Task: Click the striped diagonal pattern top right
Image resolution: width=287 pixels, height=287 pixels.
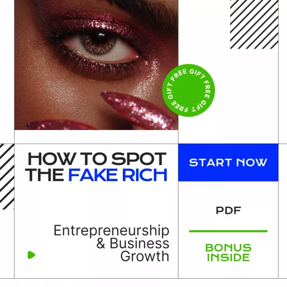Action: [254, 24]
